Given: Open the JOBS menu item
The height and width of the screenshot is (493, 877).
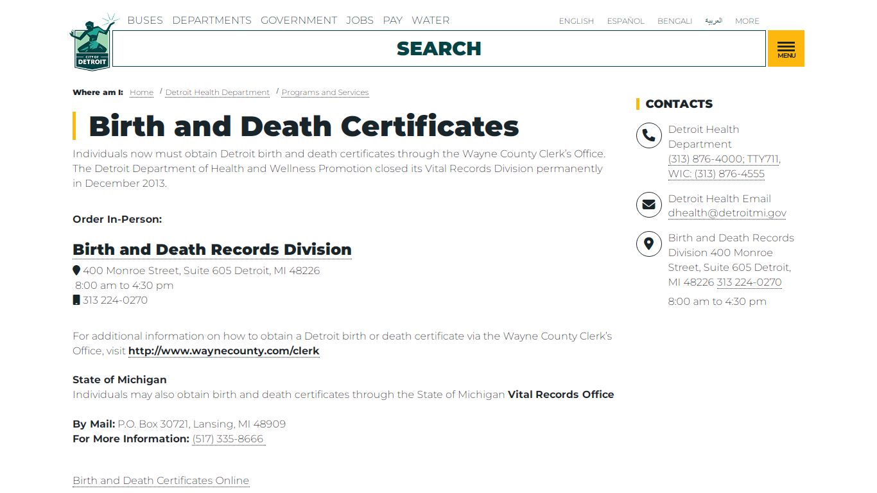Looking at the screenshot, I should coord(360,21).
